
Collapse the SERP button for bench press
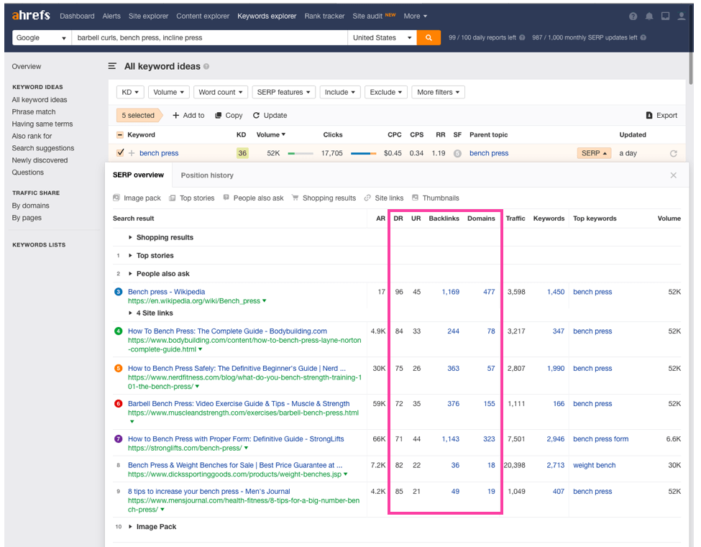click(x=594, y=153)
